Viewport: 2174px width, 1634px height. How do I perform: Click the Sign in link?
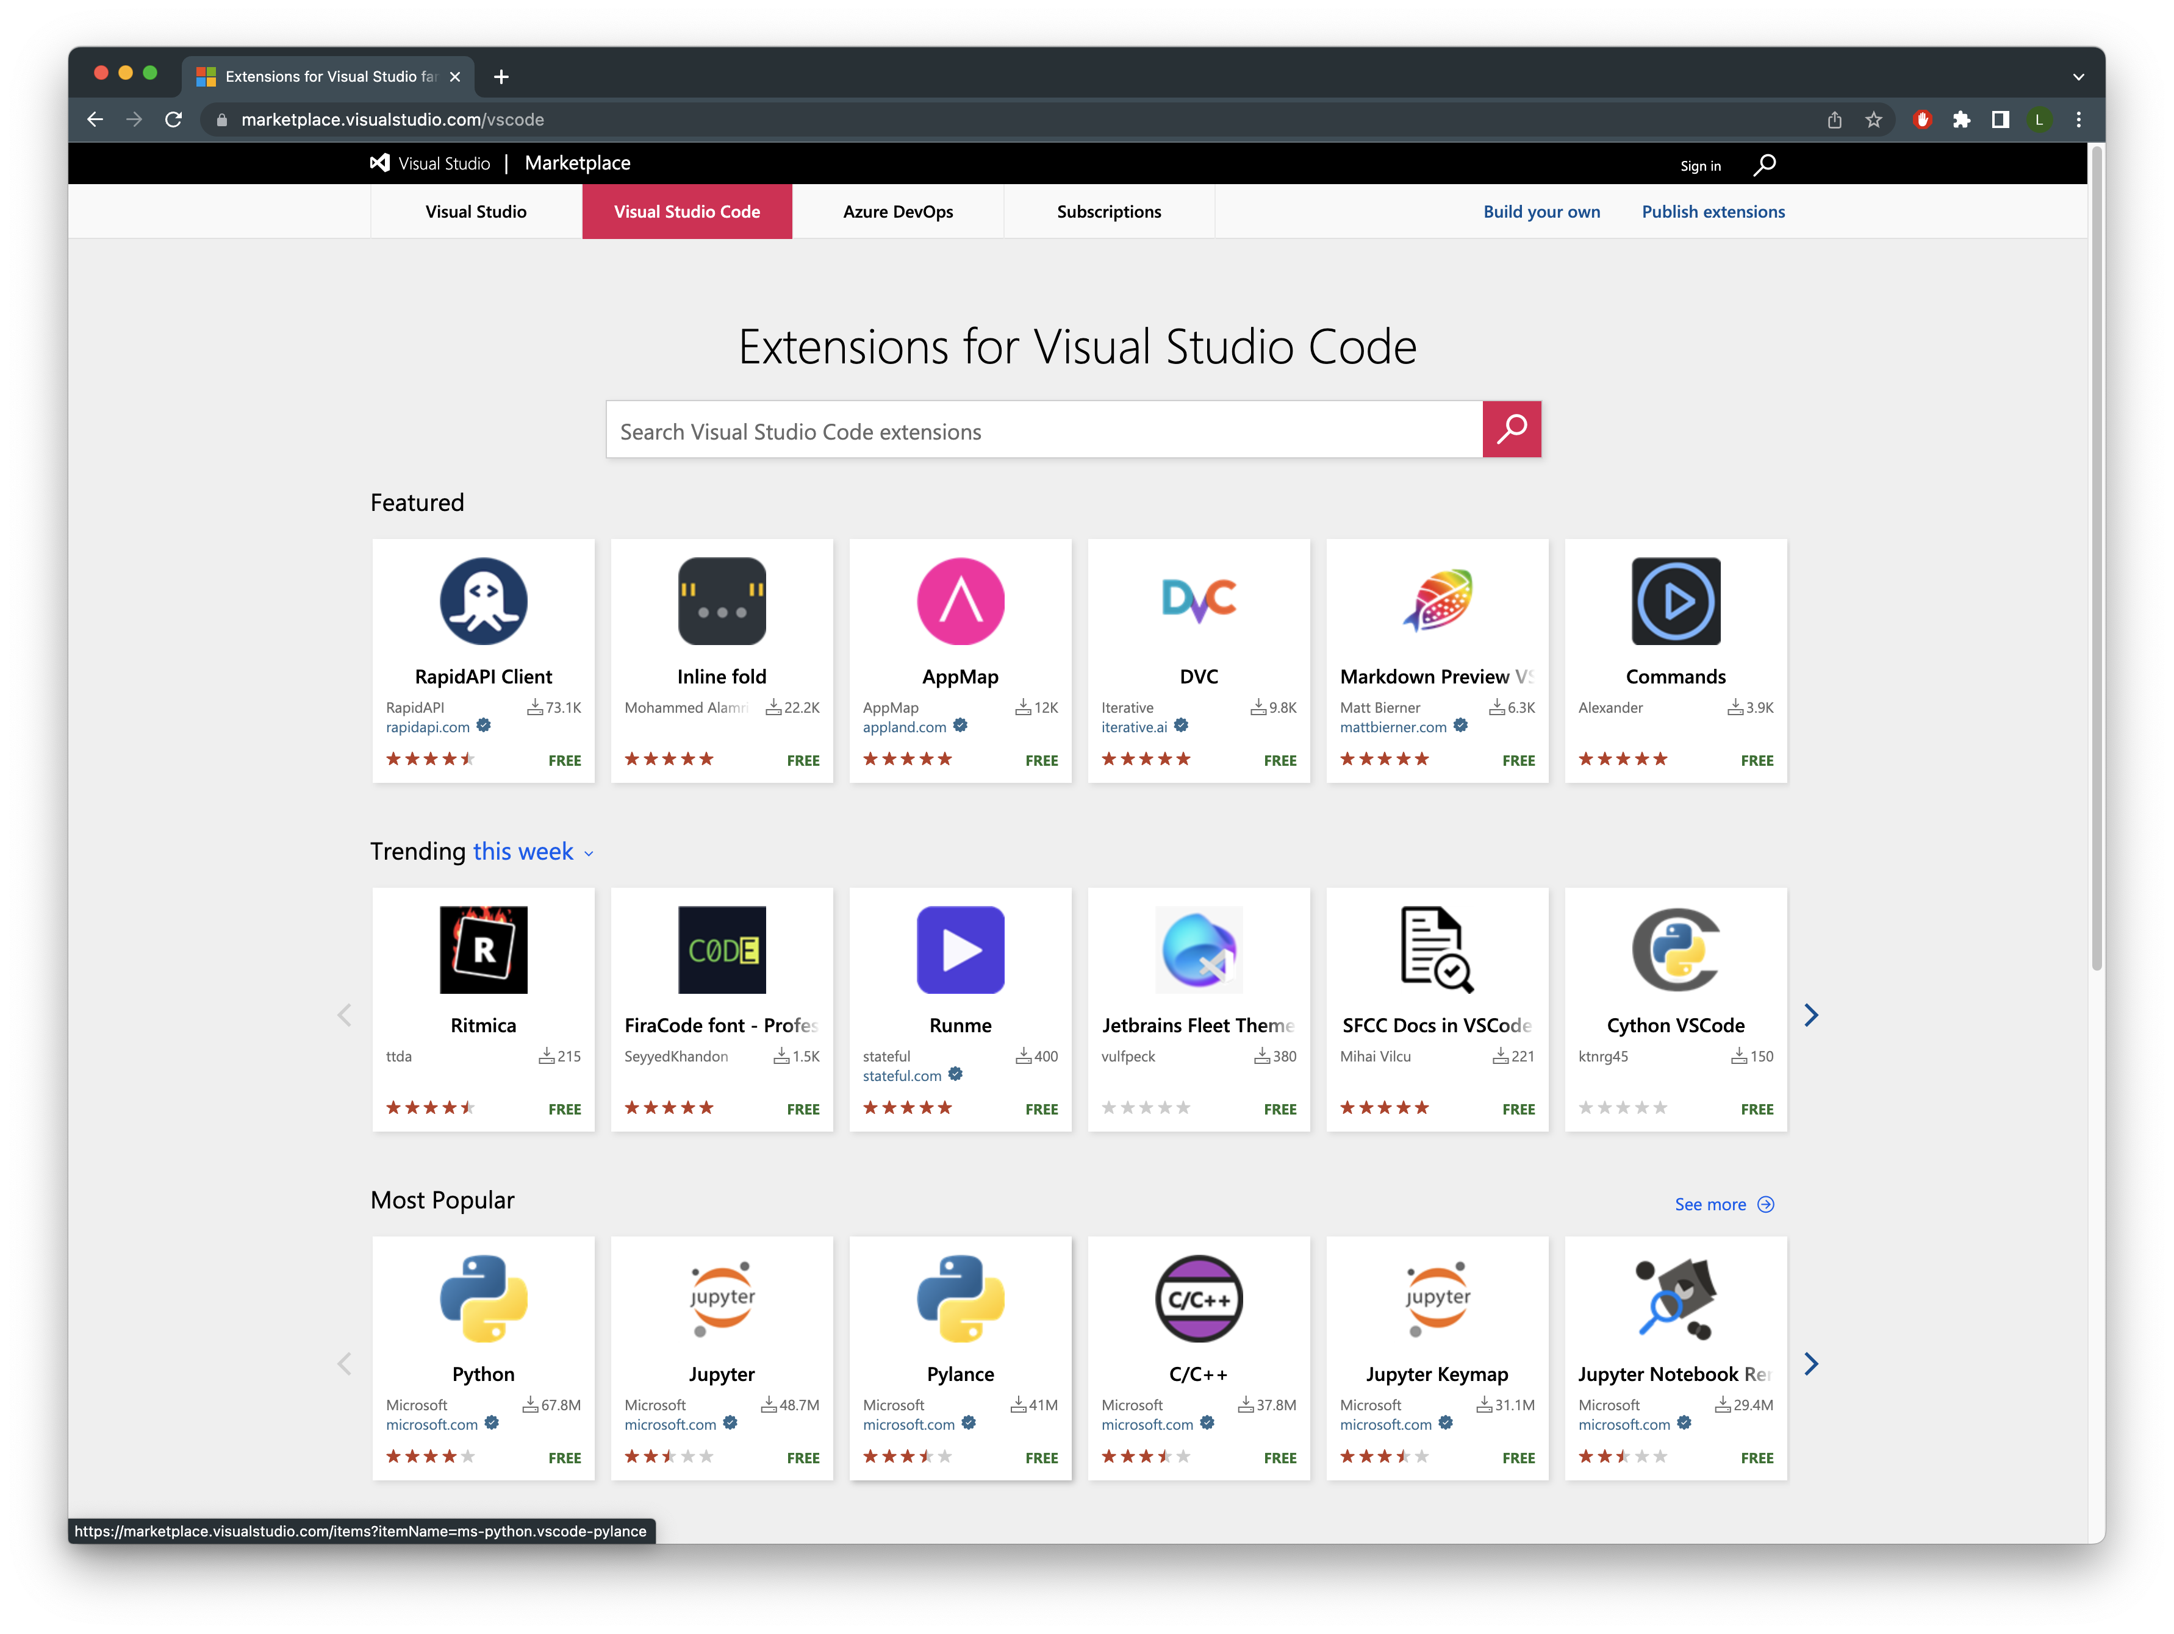tap(1700, 165)
